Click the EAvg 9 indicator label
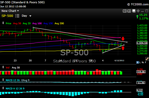Screen dimensions: 149x98 (x=25, y=80)
